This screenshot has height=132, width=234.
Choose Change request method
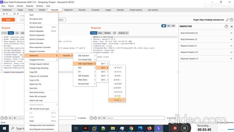[x=41, y=64]
